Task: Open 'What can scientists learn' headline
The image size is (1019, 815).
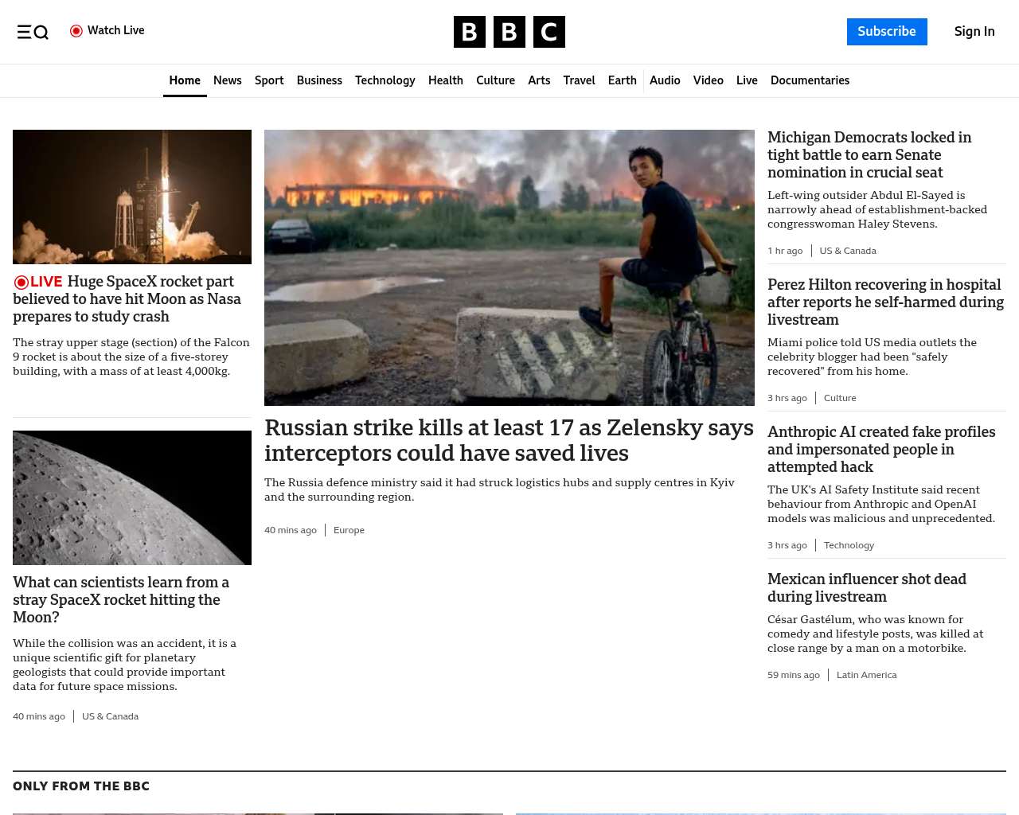Action: tap(121, 599)
